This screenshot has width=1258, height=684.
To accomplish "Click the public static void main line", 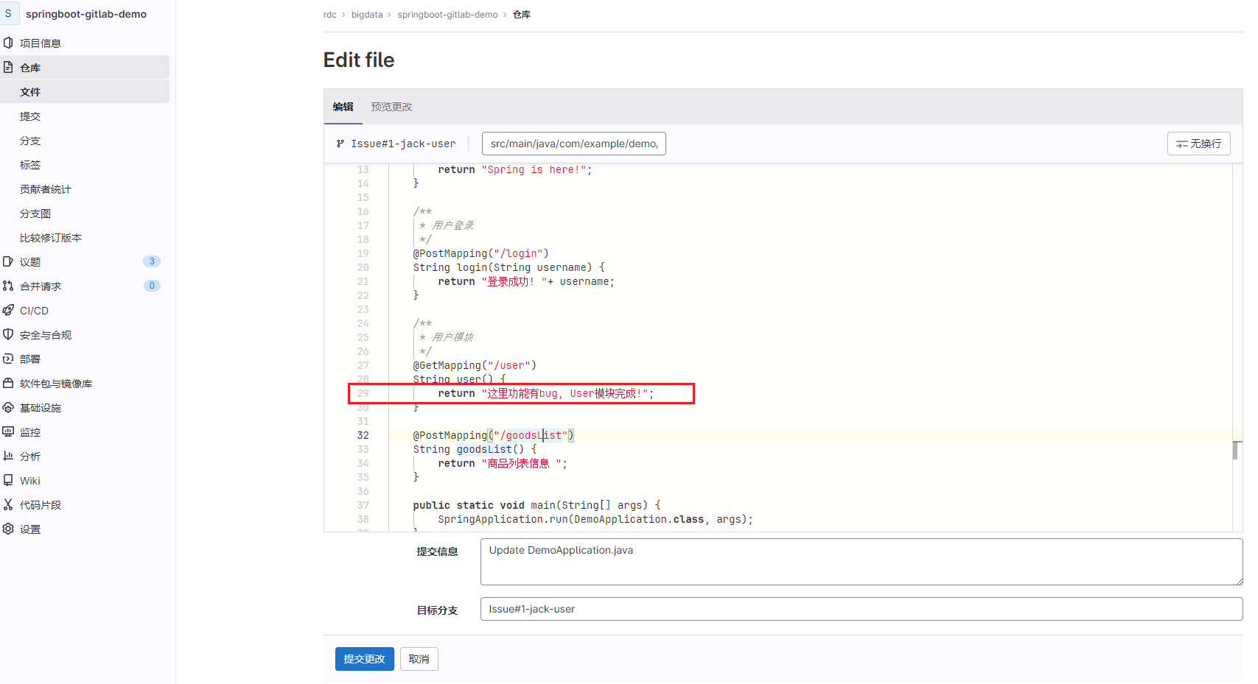I will click(x=537, y=505).
